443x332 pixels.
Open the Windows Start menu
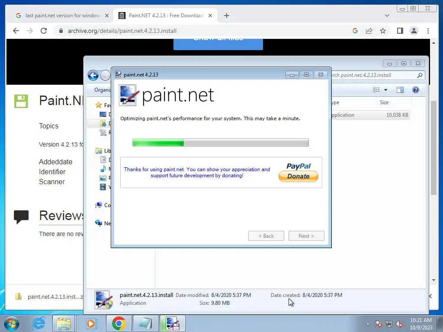12,323
